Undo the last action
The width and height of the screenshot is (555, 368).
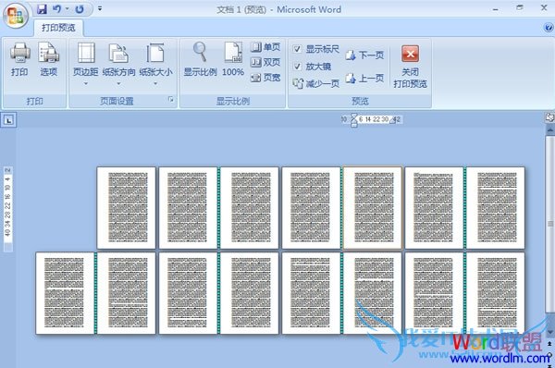tap(56, 9)
